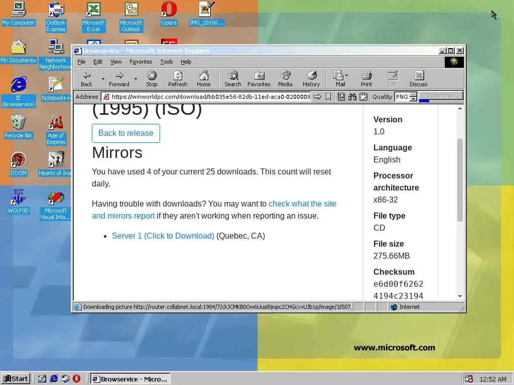The width and height of the screenshot is (514, 385).
Task: Select the My Computer desktop icon
Action: (x=18, y=14)
